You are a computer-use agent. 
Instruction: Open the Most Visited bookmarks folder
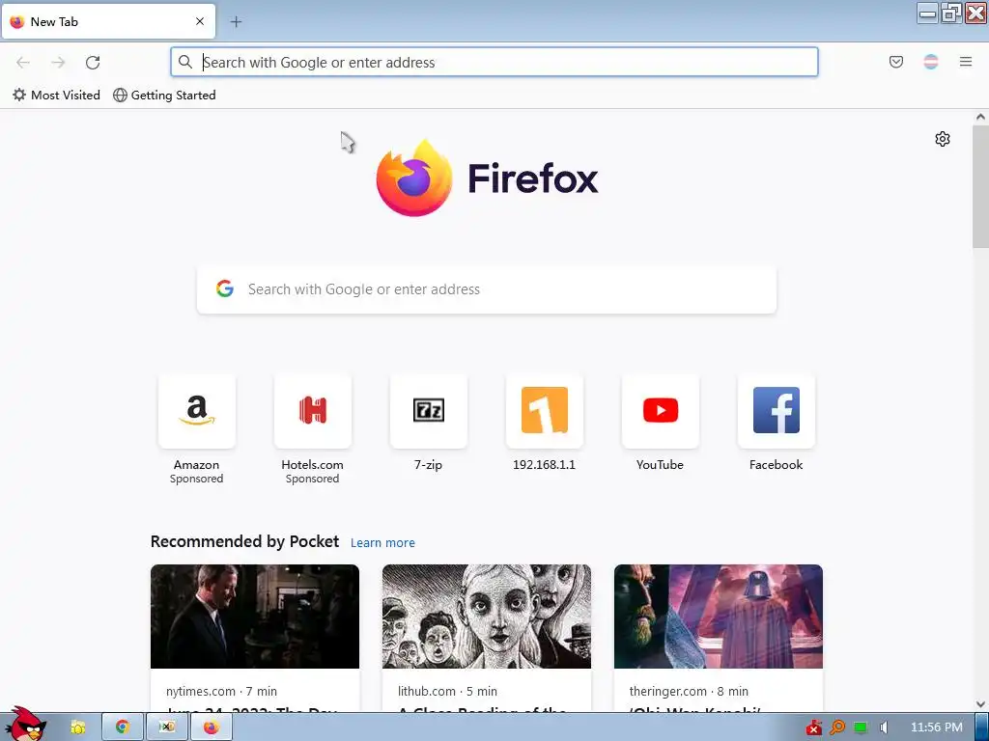[56, 96]
